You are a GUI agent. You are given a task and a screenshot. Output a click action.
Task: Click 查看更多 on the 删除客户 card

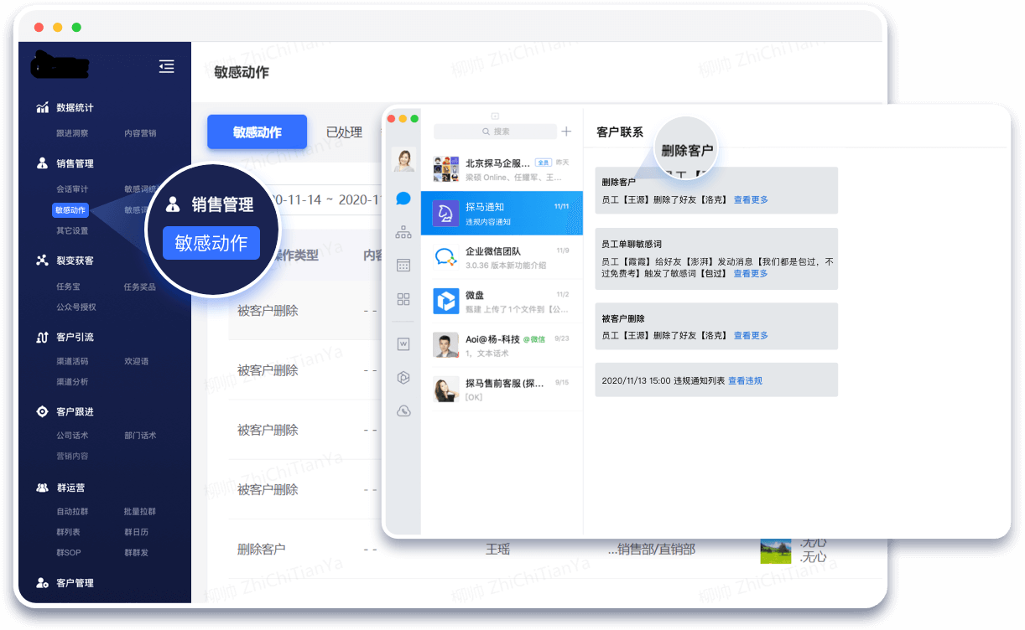pyautogui.click(x=751, y=199)
